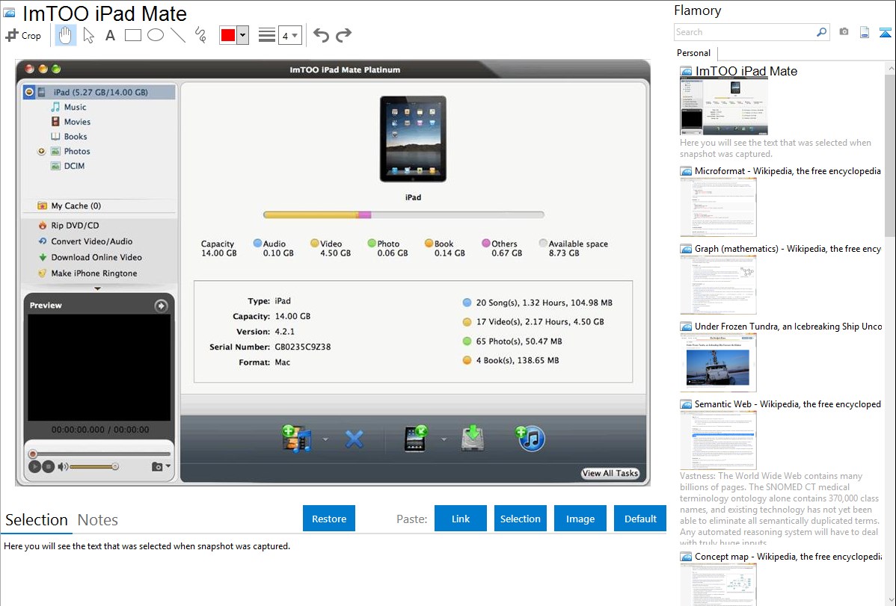Pick the rectangle shape tool

click(133, 35)
